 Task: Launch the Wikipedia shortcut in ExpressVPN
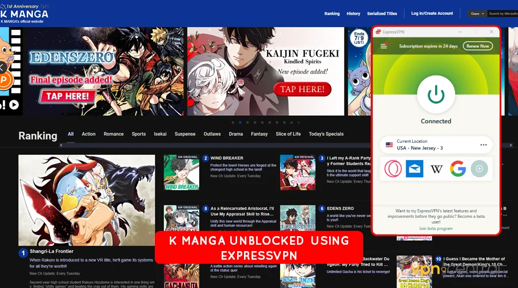(x=436, y=169)
